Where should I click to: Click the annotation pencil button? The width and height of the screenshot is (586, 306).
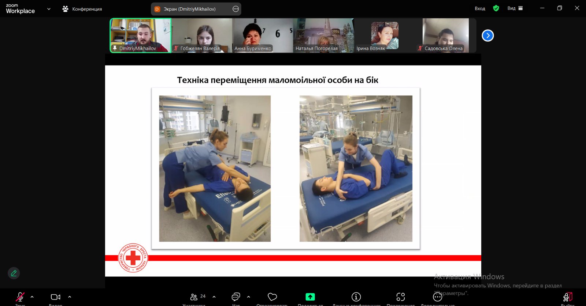pos(14,273)
